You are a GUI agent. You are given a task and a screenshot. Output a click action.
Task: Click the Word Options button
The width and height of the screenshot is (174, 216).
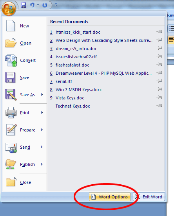[110, 197]
